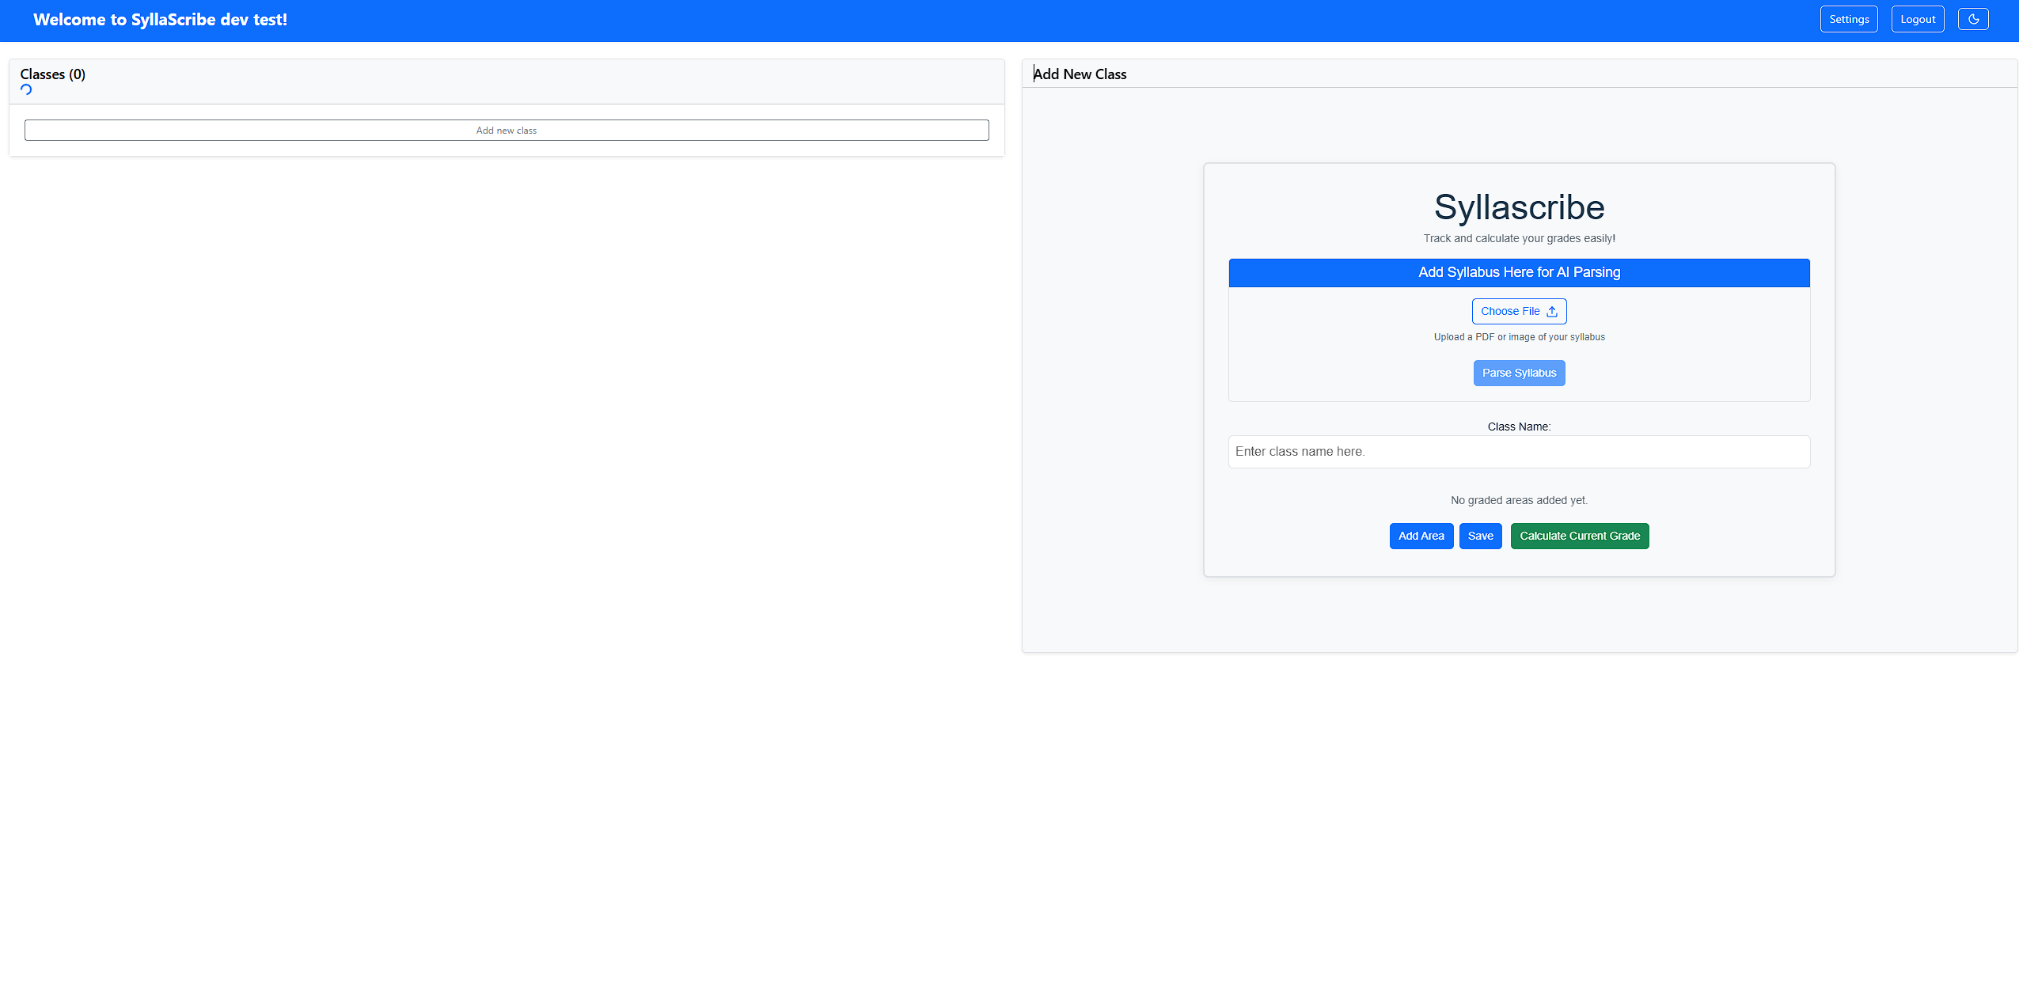The image size is (2019, 1005).
Task: Click the Upload a PDF or image hint text
Action: (x=1519, y=336)
